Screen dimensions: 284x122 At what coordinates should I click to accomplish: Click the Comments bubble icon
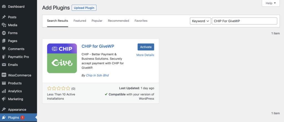4,49
